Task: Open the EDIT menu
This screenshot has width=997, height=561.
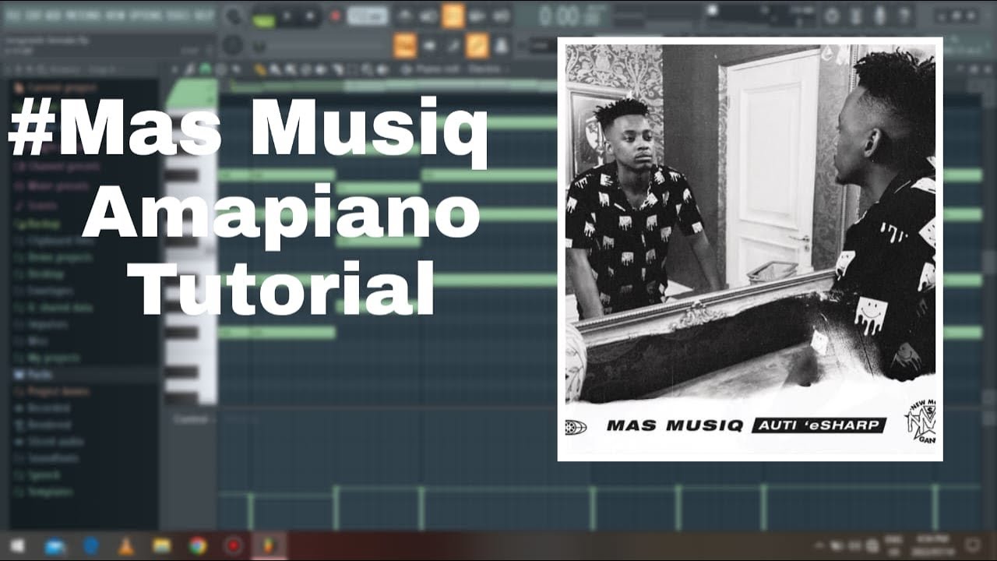Action: (x=33, y=15)
